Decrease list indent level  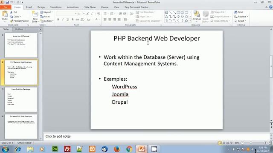pyautogui.click(x=120, y=14)
